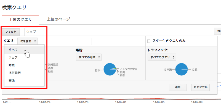This screenshot has height=108, width=221.
Task: Enable スター付きクエリのみ checkbox
Action: 149,41
